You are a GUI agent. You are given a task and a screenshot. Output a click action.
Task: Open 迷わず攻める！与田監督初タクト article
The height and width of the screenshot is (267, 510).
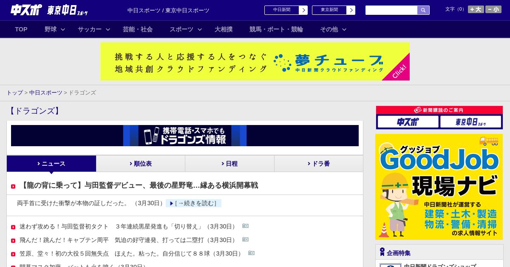(x=128, y=226)
